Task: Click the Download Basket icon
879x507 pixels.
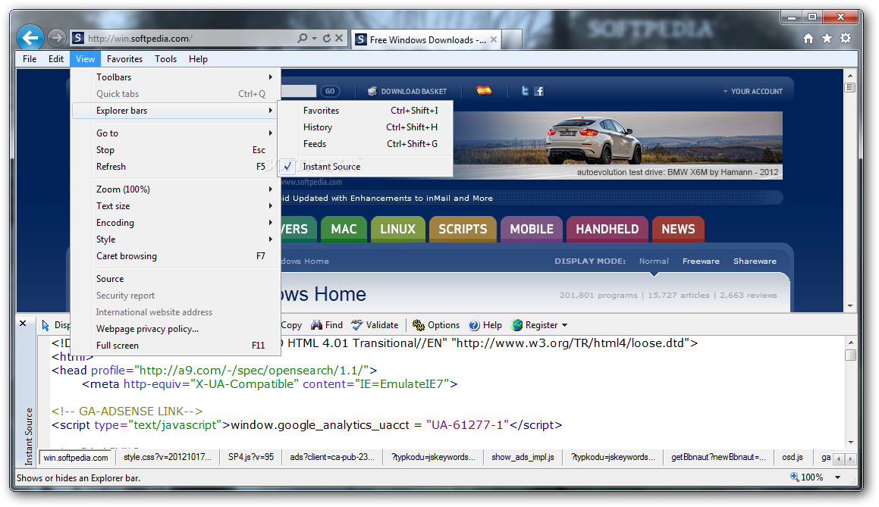Action: click(372, 91)
